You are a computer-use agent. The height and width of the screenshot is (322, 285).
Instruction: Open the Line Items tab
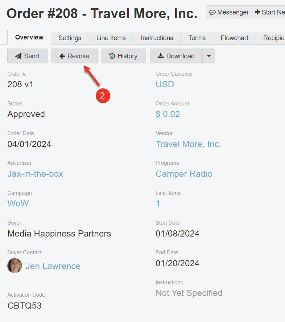[x=111, y=38]
